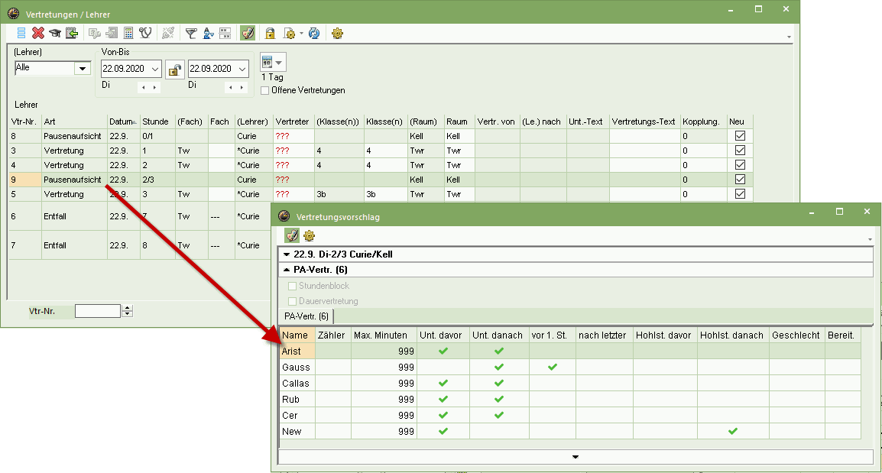
Task: Click the calendar view button above 1 Tag
Action: click(x=274, y=62)
